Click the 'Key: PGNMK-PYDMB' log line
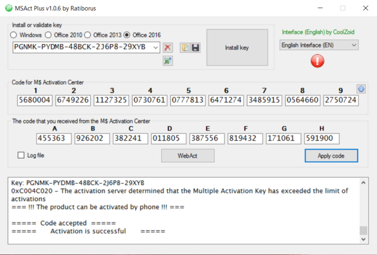 pos(78,183)
